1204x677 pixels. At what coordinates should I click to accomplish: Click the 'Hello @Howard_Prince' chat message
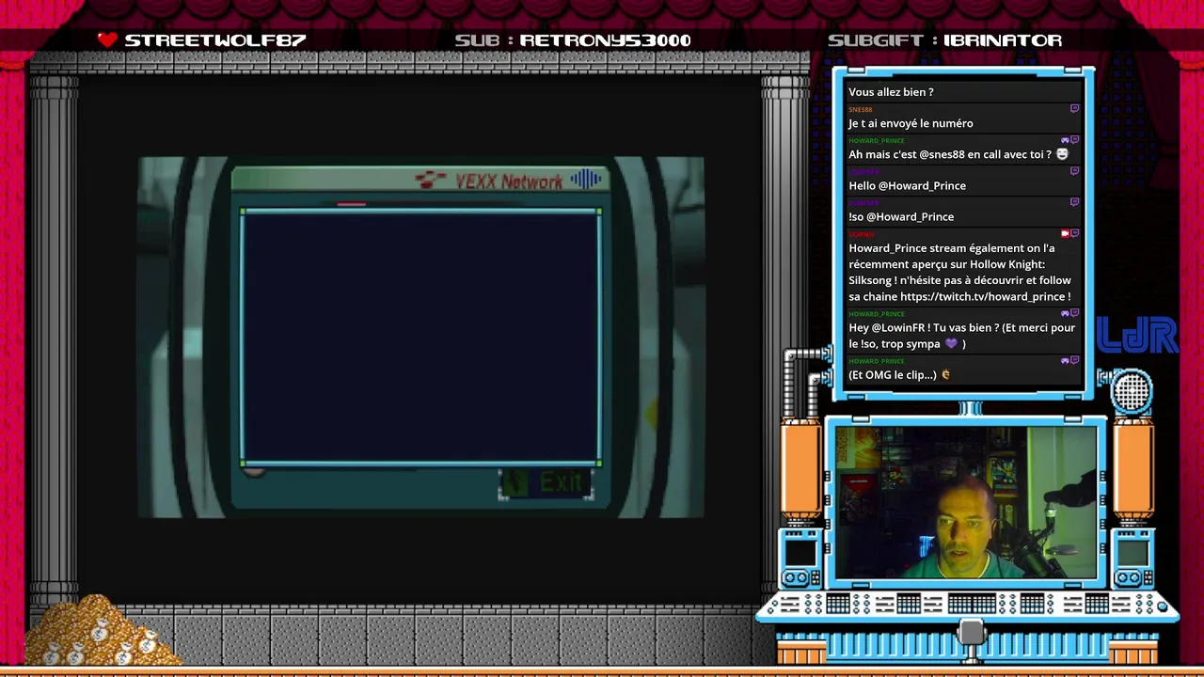click(907, 185)
